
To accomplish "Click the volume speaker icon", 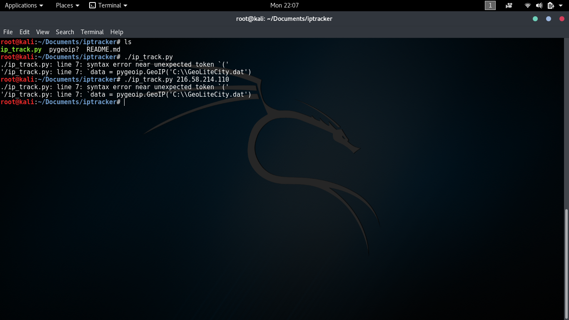I will coord(539,5).
